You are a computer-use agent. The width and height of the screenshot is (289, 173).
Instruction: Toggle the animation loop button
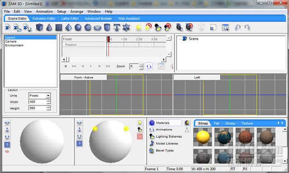tap(149, 66)
